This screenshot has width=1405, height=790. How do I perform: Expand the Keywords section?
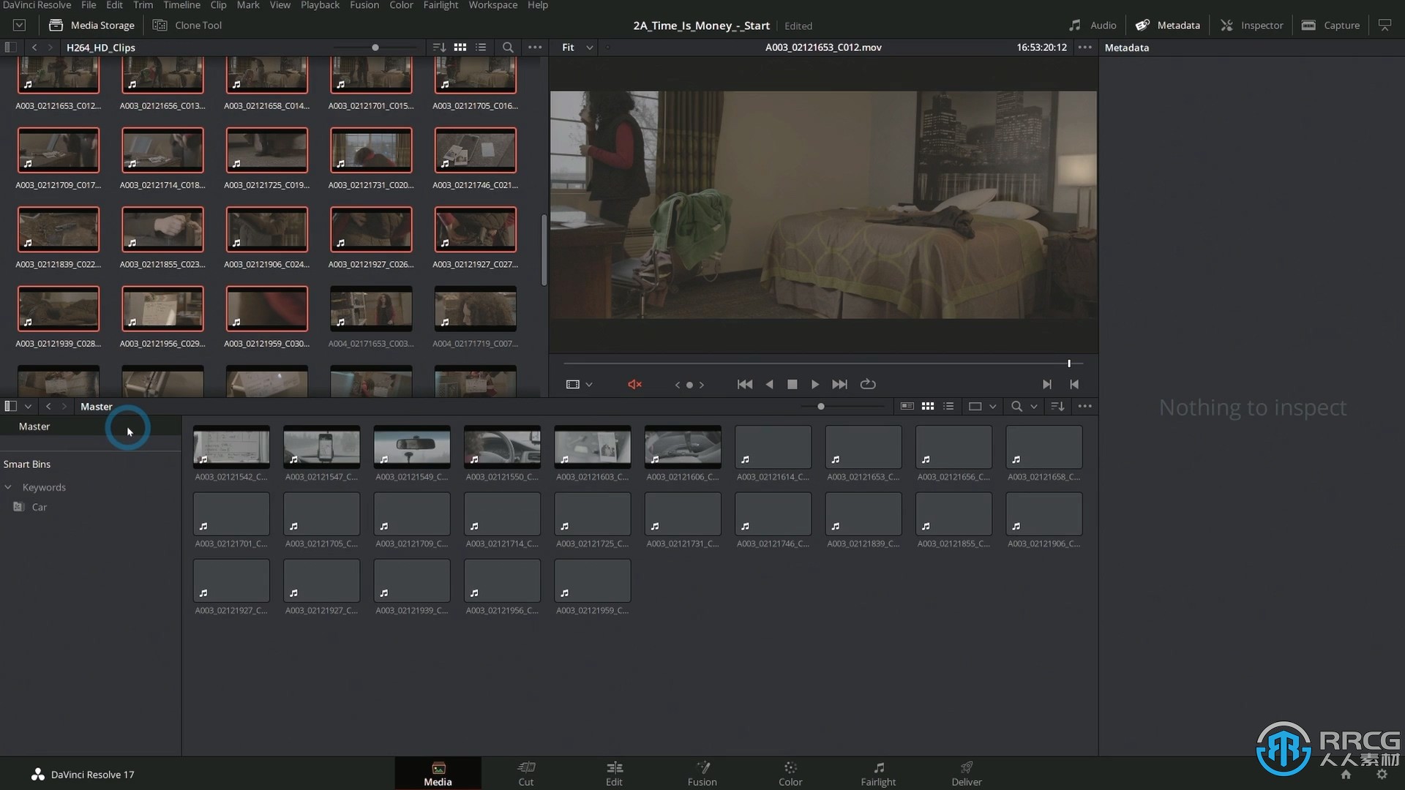click(8, 487)
